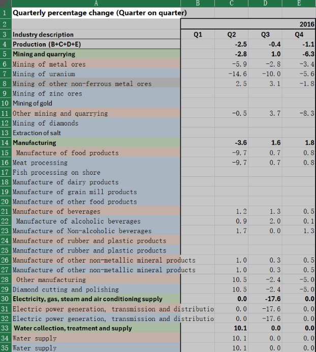Select the '2016' year cell
316x352 pixels.
tap(307, 24)
